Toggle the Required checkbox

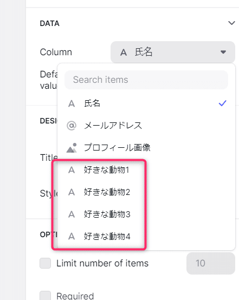45,296
